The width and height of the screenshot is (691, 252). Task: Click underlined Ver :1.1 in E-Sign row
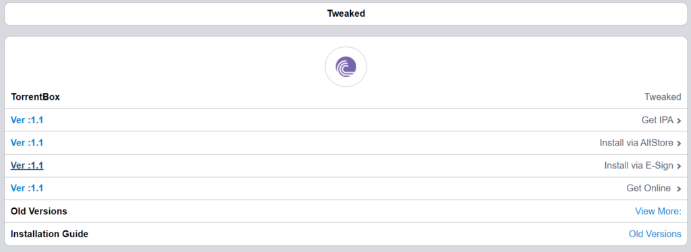click(27, 166)
